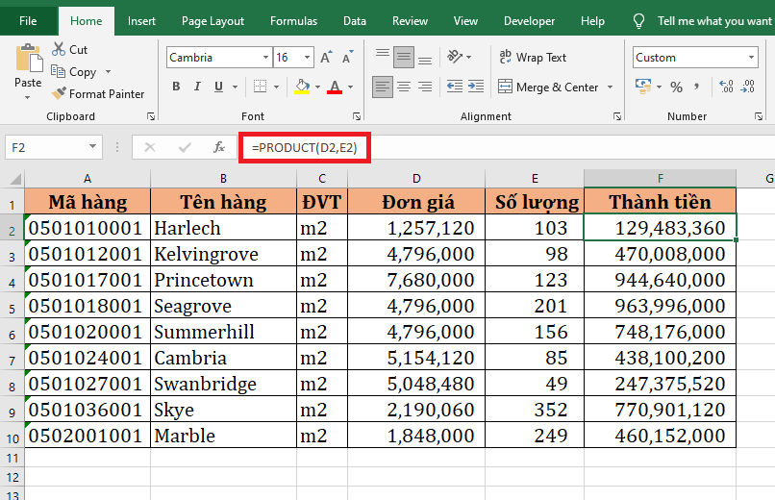775x500 pixels.
Task: Click the Cut scissors icon
Action: pos(59,49)
